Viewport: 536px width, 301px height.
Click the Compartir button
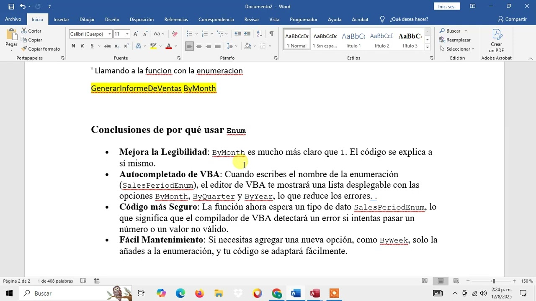(x=512, y=19)
